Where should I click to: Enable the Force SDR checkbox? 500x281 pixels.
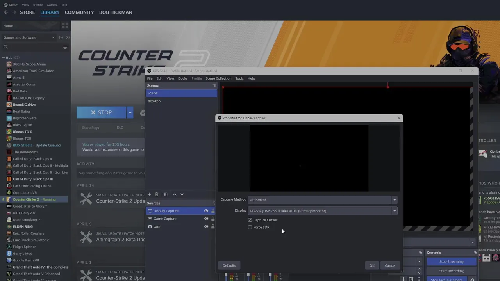(x=250, y=227)
